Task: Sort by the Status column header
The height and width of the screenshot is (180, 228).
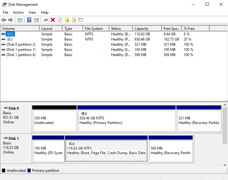Action: pyautogui.click(x=121, y=28)
